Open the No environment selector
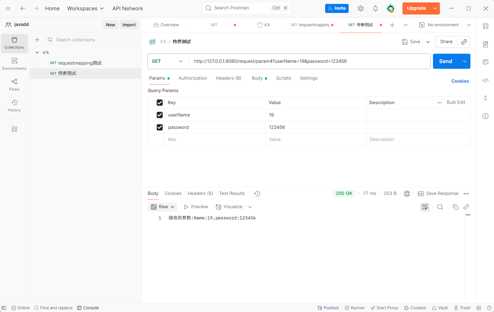The height and width of the screenshot is (312, 494). coord(445,25)
